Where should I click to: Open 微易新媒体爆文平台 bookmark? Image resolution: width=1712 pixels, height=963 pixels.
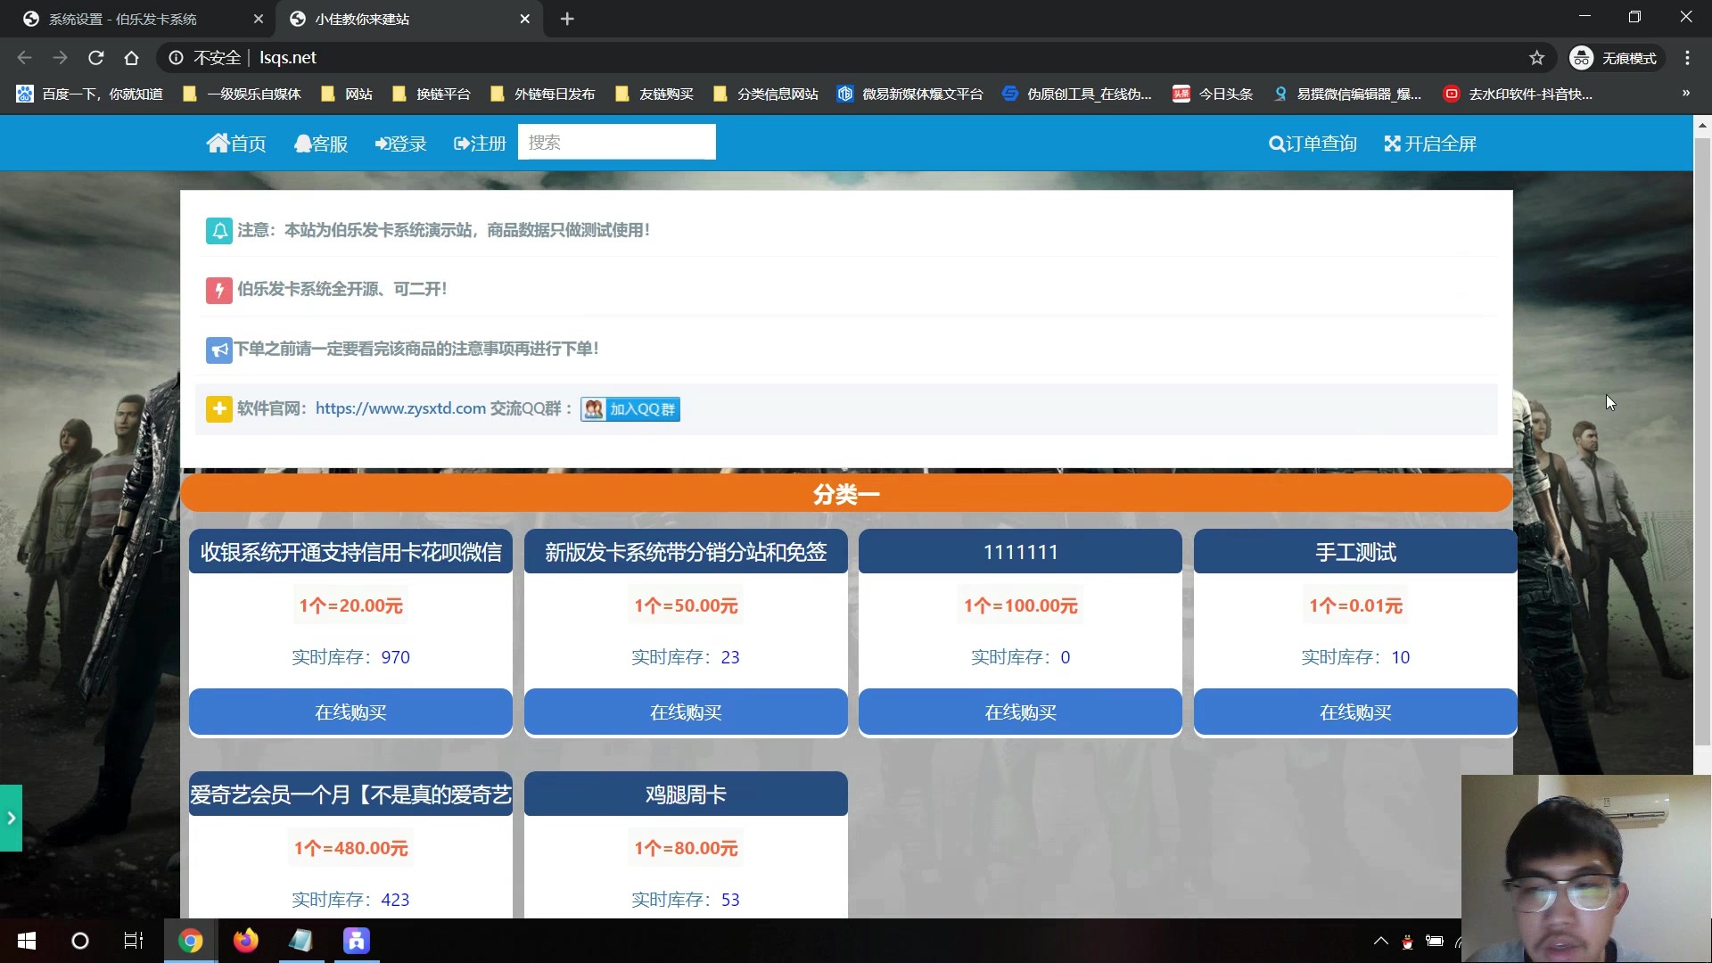[x=910, y=94]
